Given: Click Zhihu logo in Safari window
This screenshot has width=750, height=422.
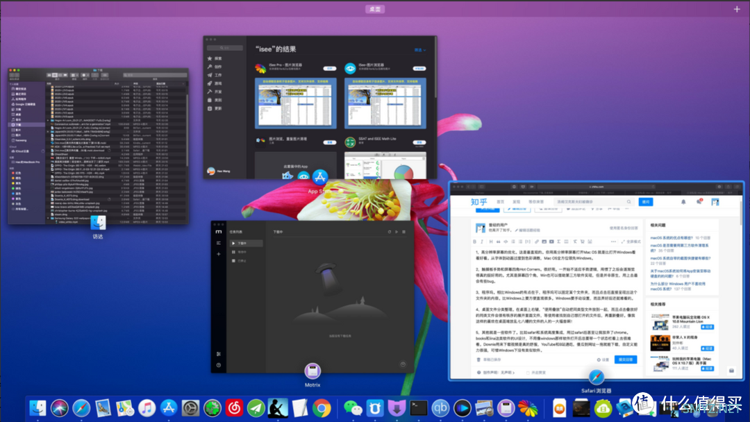Looking at the screenshot, I should point(478,202).
